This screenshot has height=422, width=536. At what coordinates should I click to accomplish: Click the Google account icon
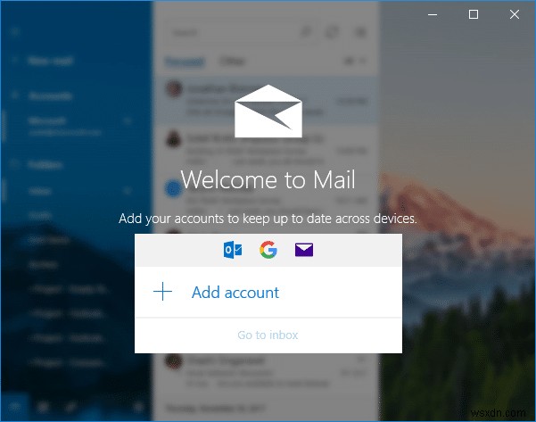pyautogui.click(x=268, y=250)
